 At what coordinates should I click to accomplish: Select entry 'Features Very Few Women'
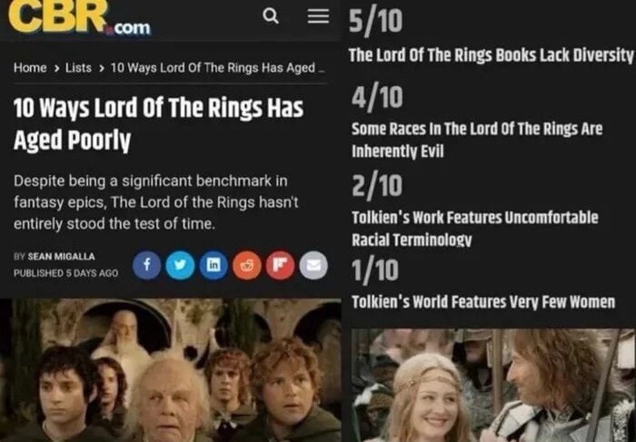(483, 302)
